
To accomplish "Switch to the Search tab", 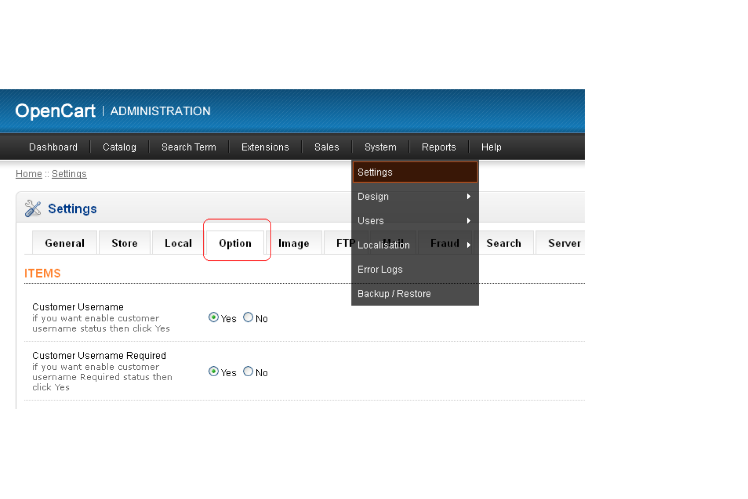I will pos(504,243).
